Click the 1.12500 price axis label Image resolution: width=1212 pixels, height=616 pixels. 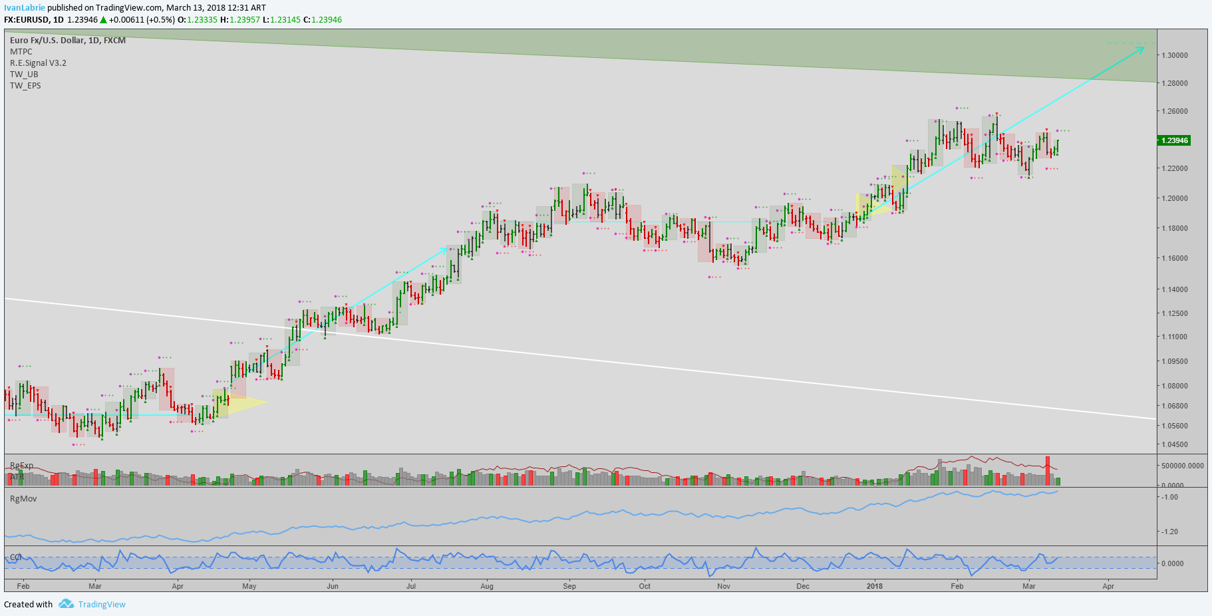1175,313
